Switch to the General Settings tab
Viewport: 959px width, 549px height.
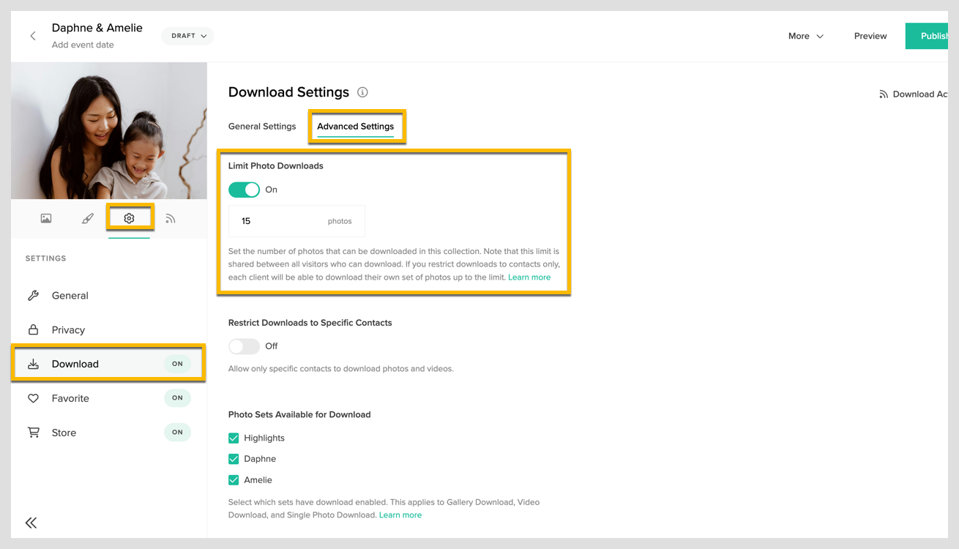tap(262, 126)
